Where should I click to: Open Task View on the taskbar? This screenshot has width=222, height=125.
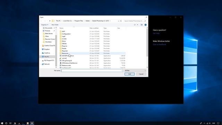pyautogui.click(x=10, y=123)
